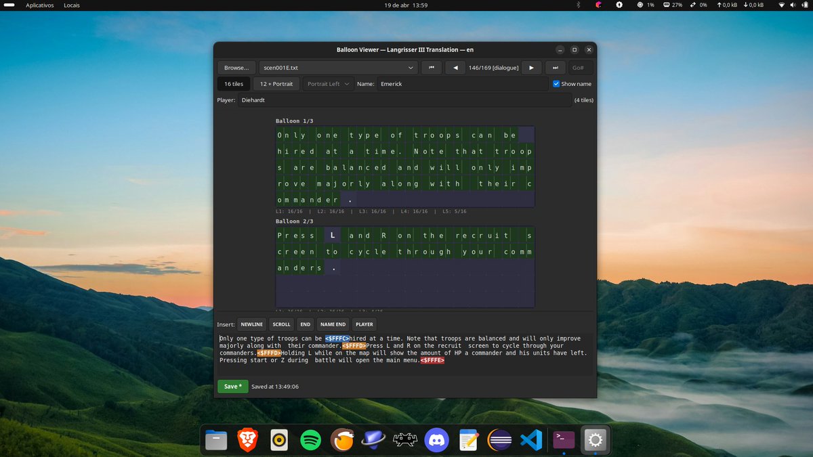Click the upload speed 0,0 kB indicator
This screenshot has width=813, height=457.
[726, 5]
